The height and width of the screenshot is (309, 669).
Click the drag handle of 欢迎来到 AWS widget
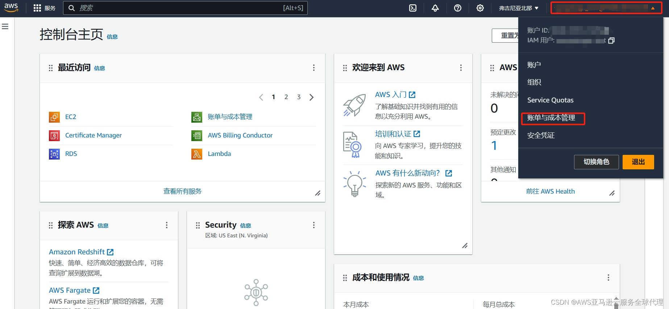tap(345, 68)
